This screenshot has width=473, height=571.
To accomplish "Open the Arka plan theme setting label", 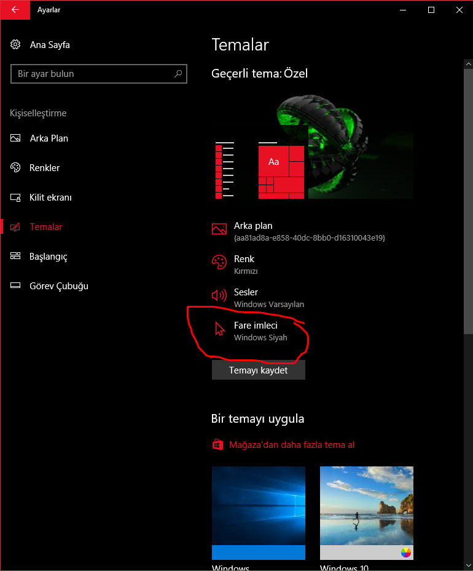I will coord(253,226).
